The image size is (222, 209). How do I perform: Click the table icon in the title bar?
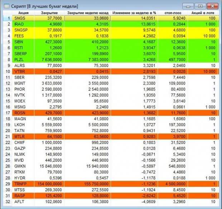point(6,6)
